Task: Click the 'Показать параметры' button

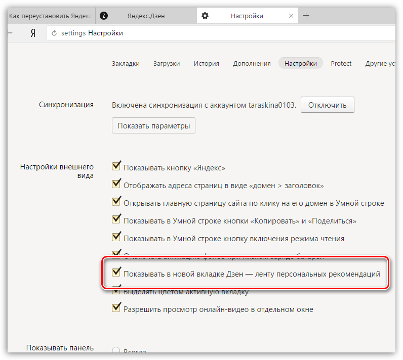Action: tap(153, 125)
